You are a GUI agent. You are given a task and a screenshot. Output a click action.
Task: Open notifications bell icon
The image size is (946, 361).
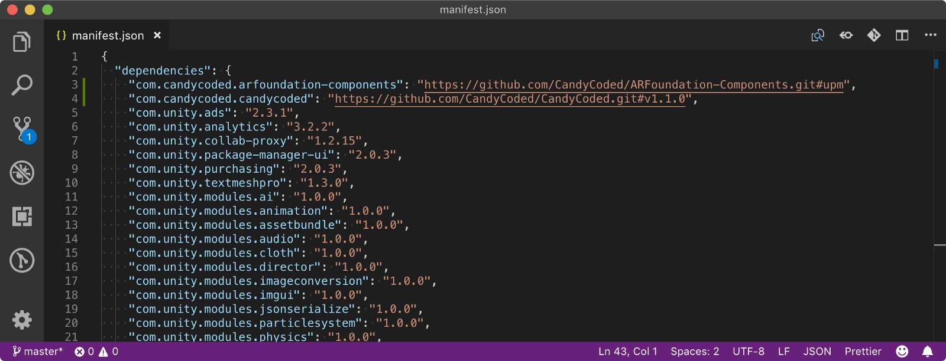click(x=928, y=352)
